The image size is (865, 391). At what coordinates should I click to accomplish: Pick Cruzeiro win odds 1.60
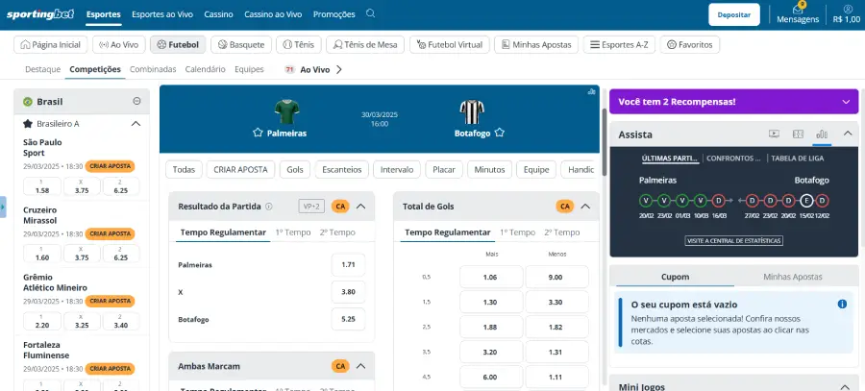coord(41,254)
